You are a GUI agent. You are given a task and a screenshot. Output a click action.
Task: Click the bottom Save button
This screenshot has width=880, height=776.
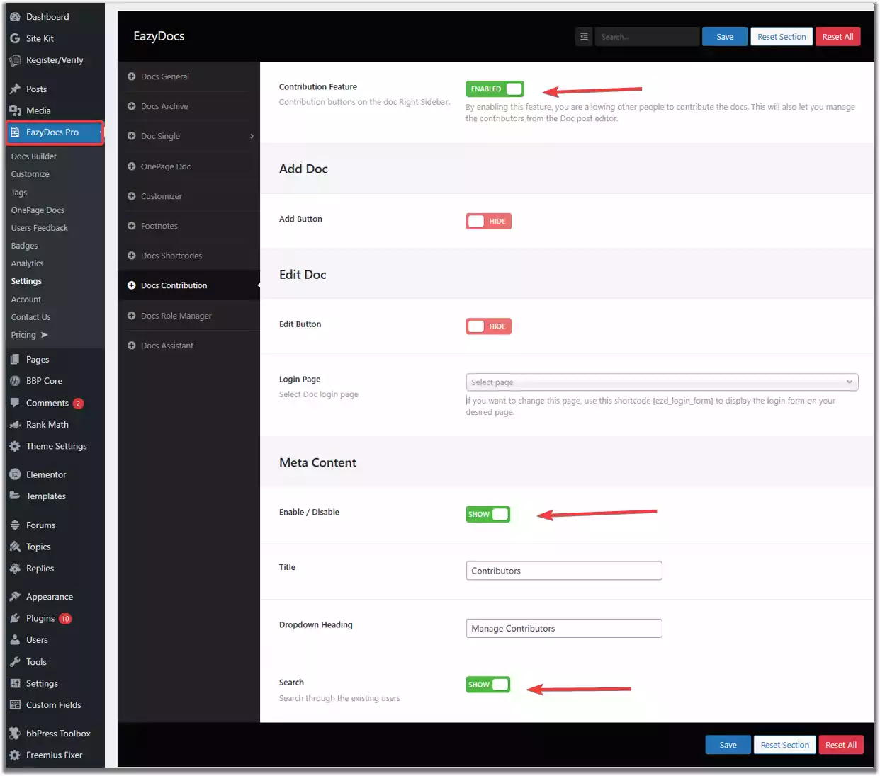728,745
